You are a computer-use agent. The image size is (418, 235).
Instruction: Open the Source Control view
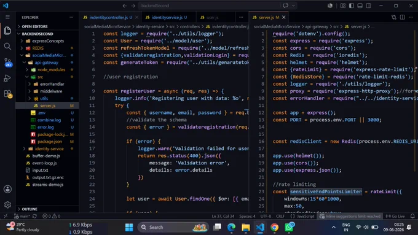point(8,63)
